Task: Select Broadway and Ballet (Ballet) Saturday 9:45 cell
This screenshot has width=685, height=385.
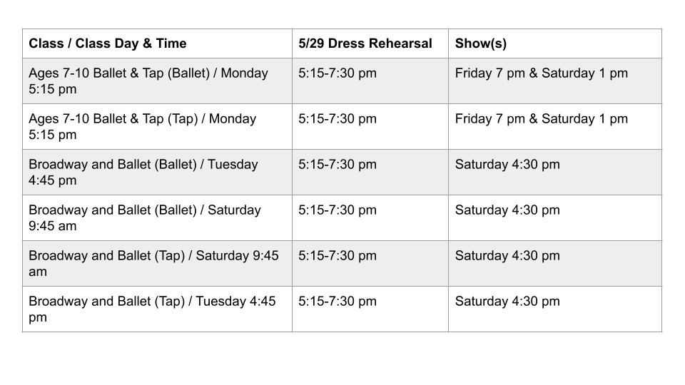Action: coord(157,218)
